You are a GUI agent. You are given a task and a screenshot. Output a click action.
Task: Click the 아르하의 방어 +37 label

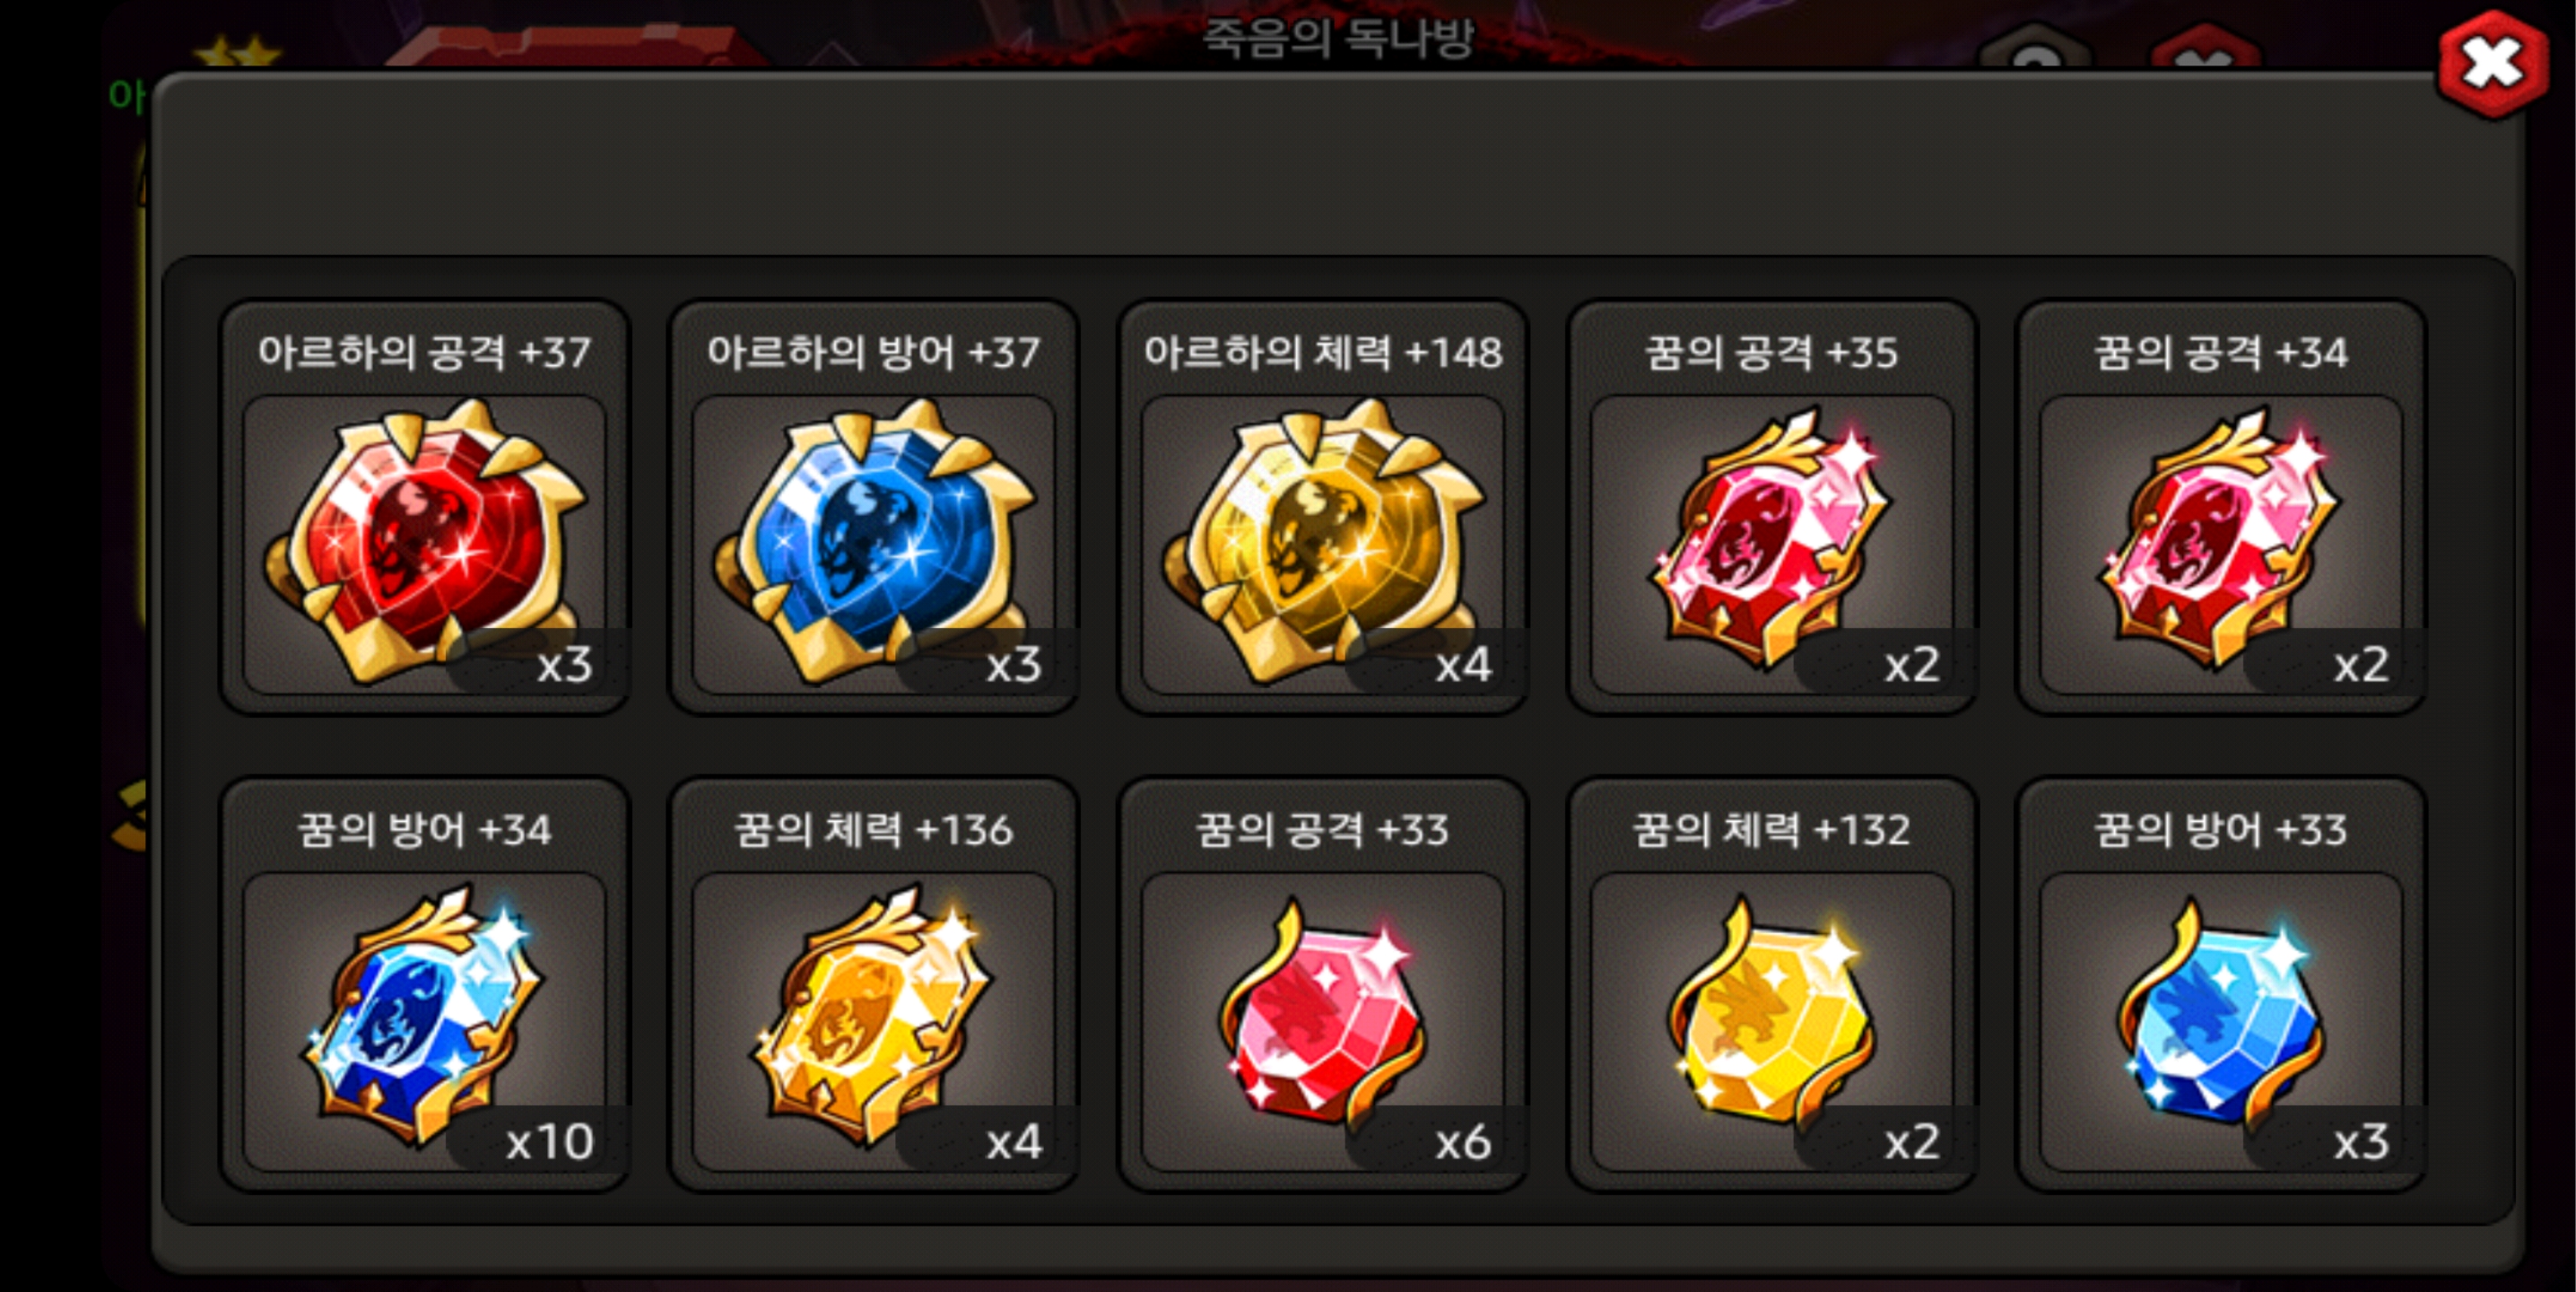coord(874,352)
